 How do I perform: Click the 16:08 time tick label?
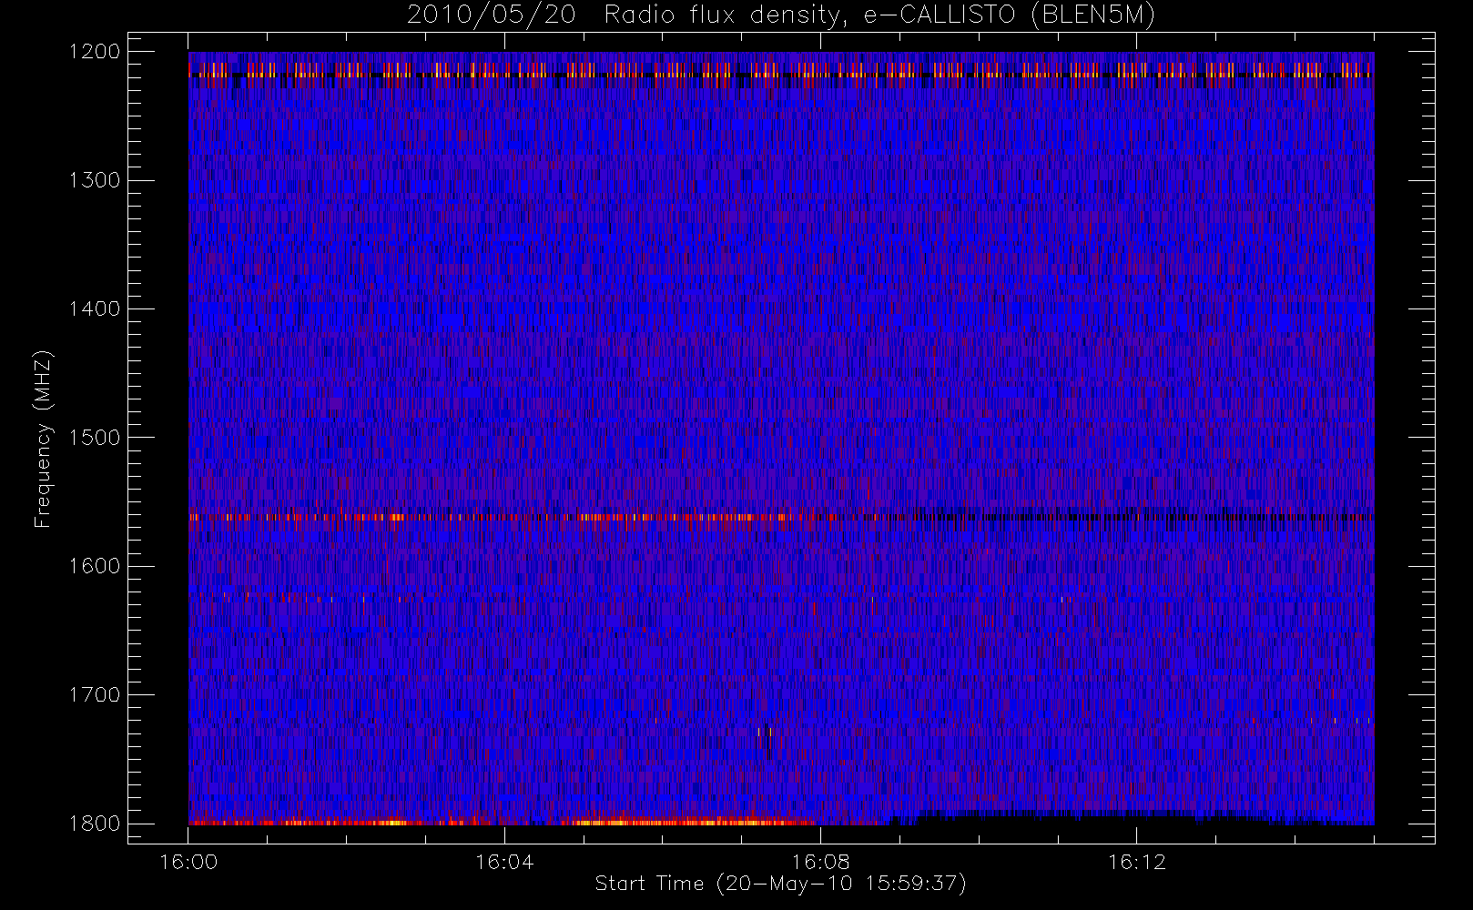click(820, 862)
